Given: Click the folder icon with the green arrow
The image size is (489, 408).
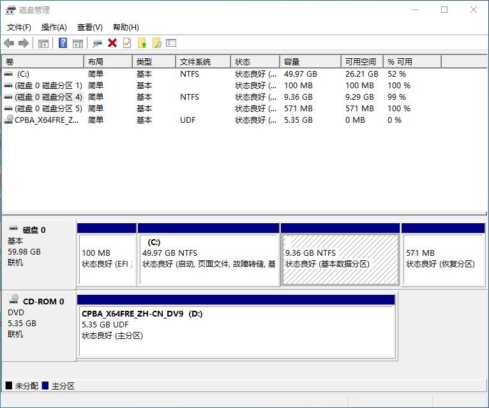Looking at the screenshot, I should [x=142, y=43].
